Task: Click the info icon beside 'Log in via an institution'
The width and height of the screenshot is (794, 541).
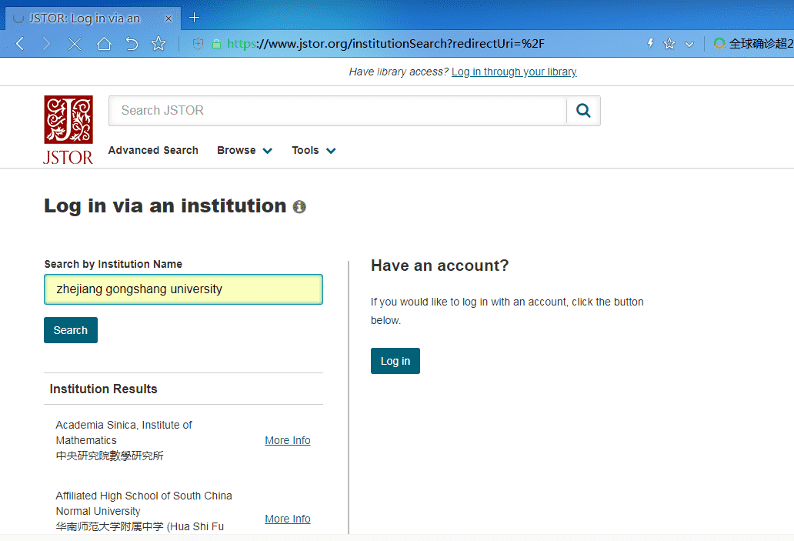Action: 299,207
